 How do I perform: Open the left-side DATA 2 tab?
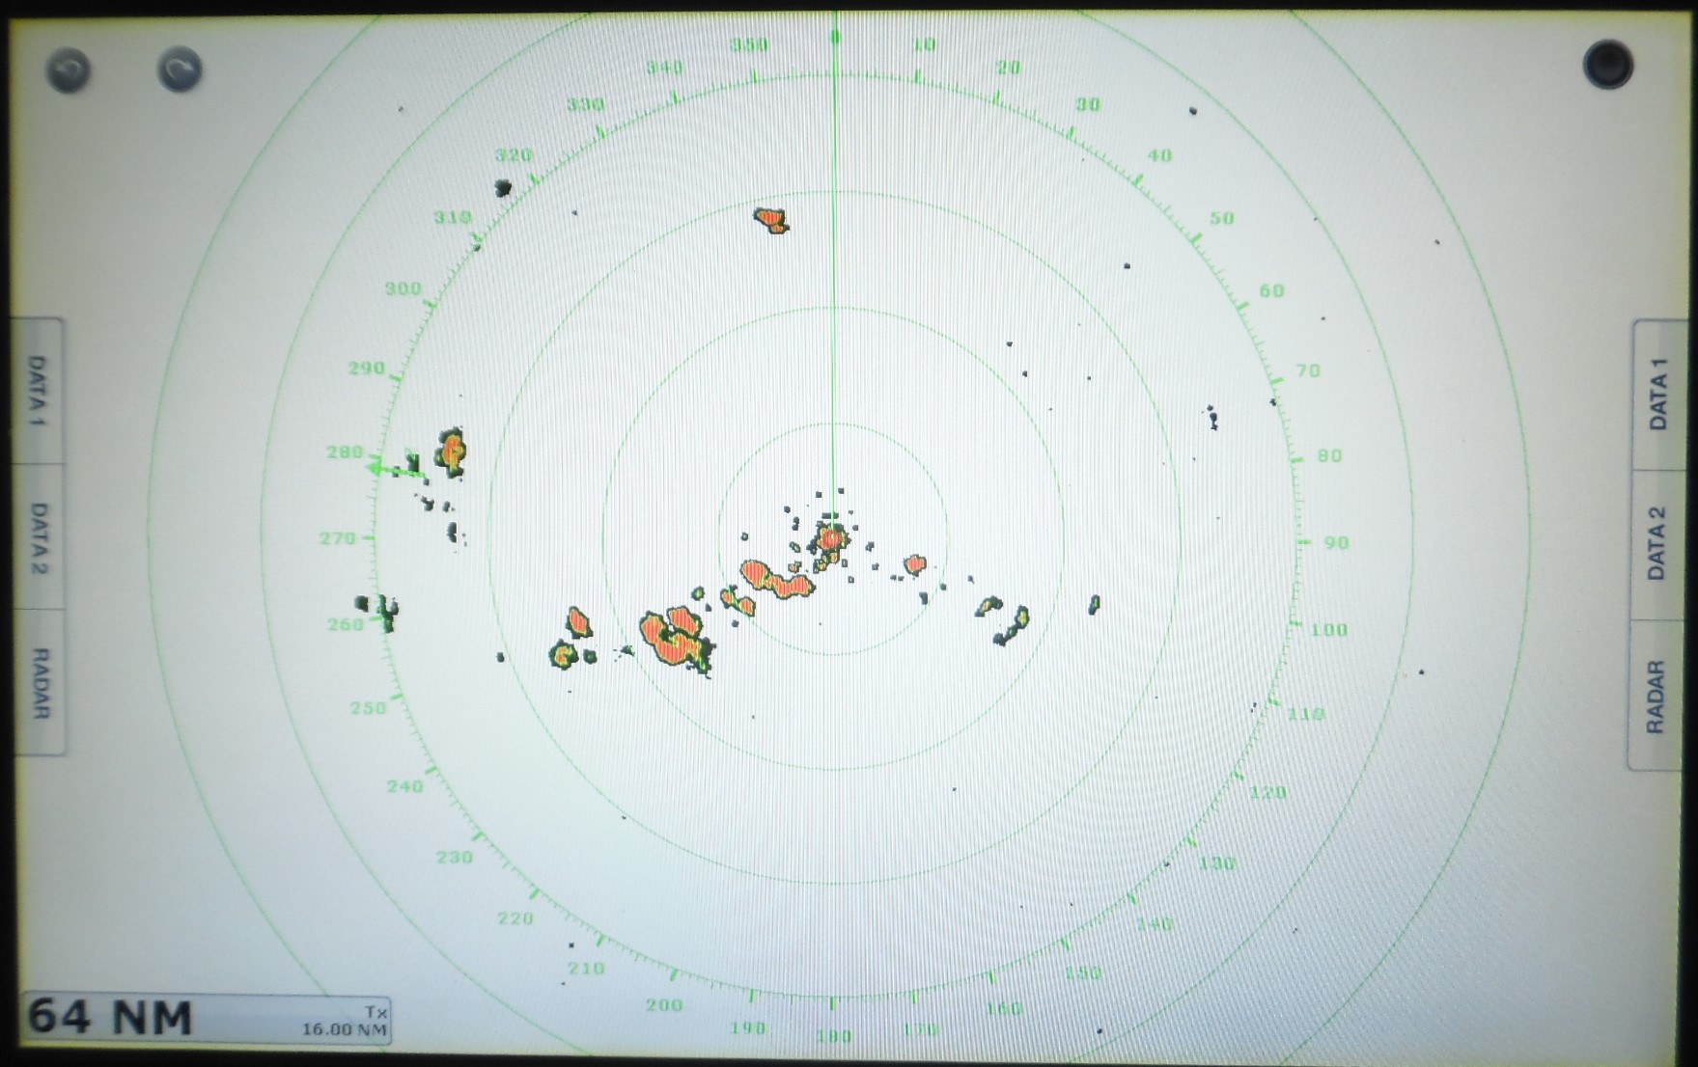[38, 537]
